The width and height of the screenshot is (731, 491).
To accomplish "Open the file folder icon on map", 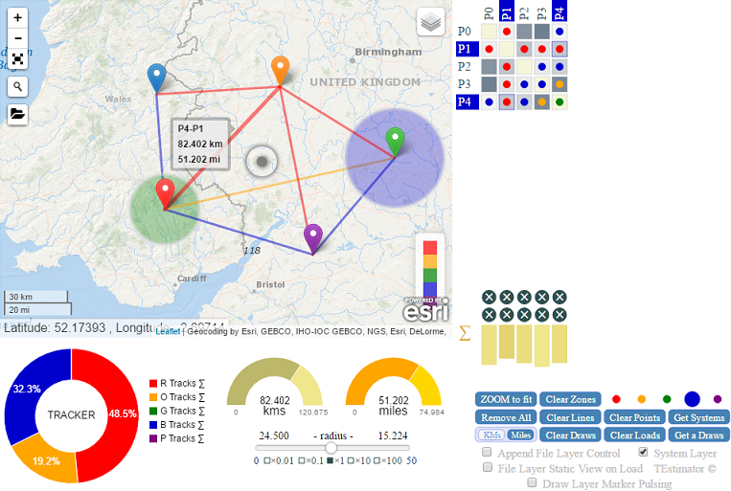I will (x=18, y=114).
